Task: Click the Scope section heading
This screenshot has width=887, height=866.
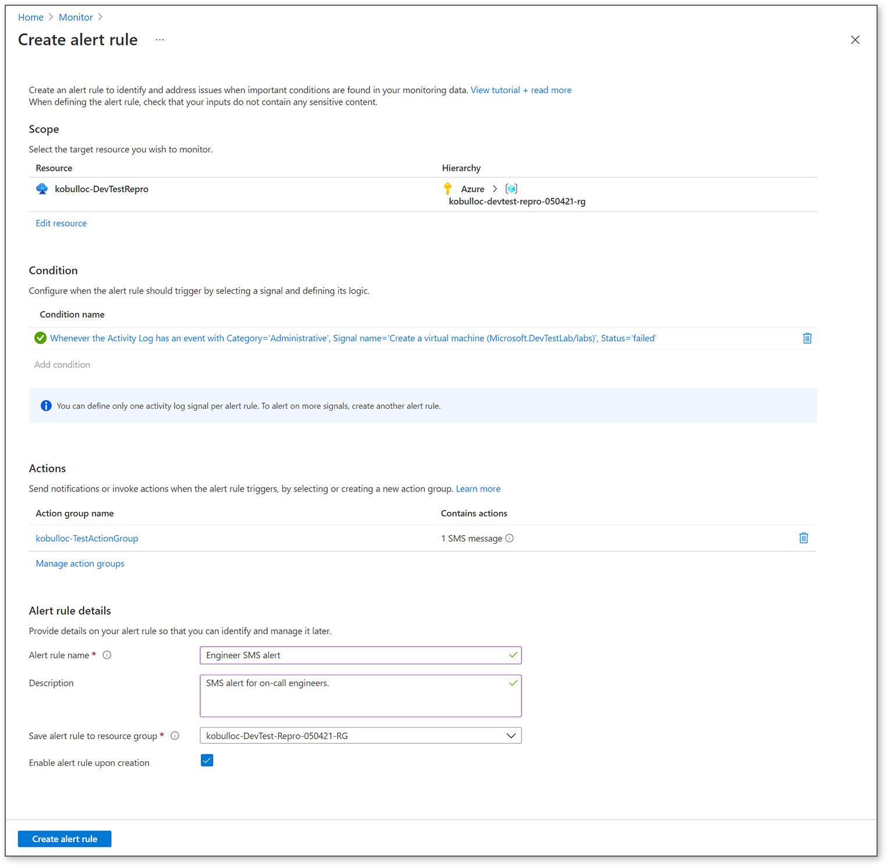Action: [x=44, y=129]
